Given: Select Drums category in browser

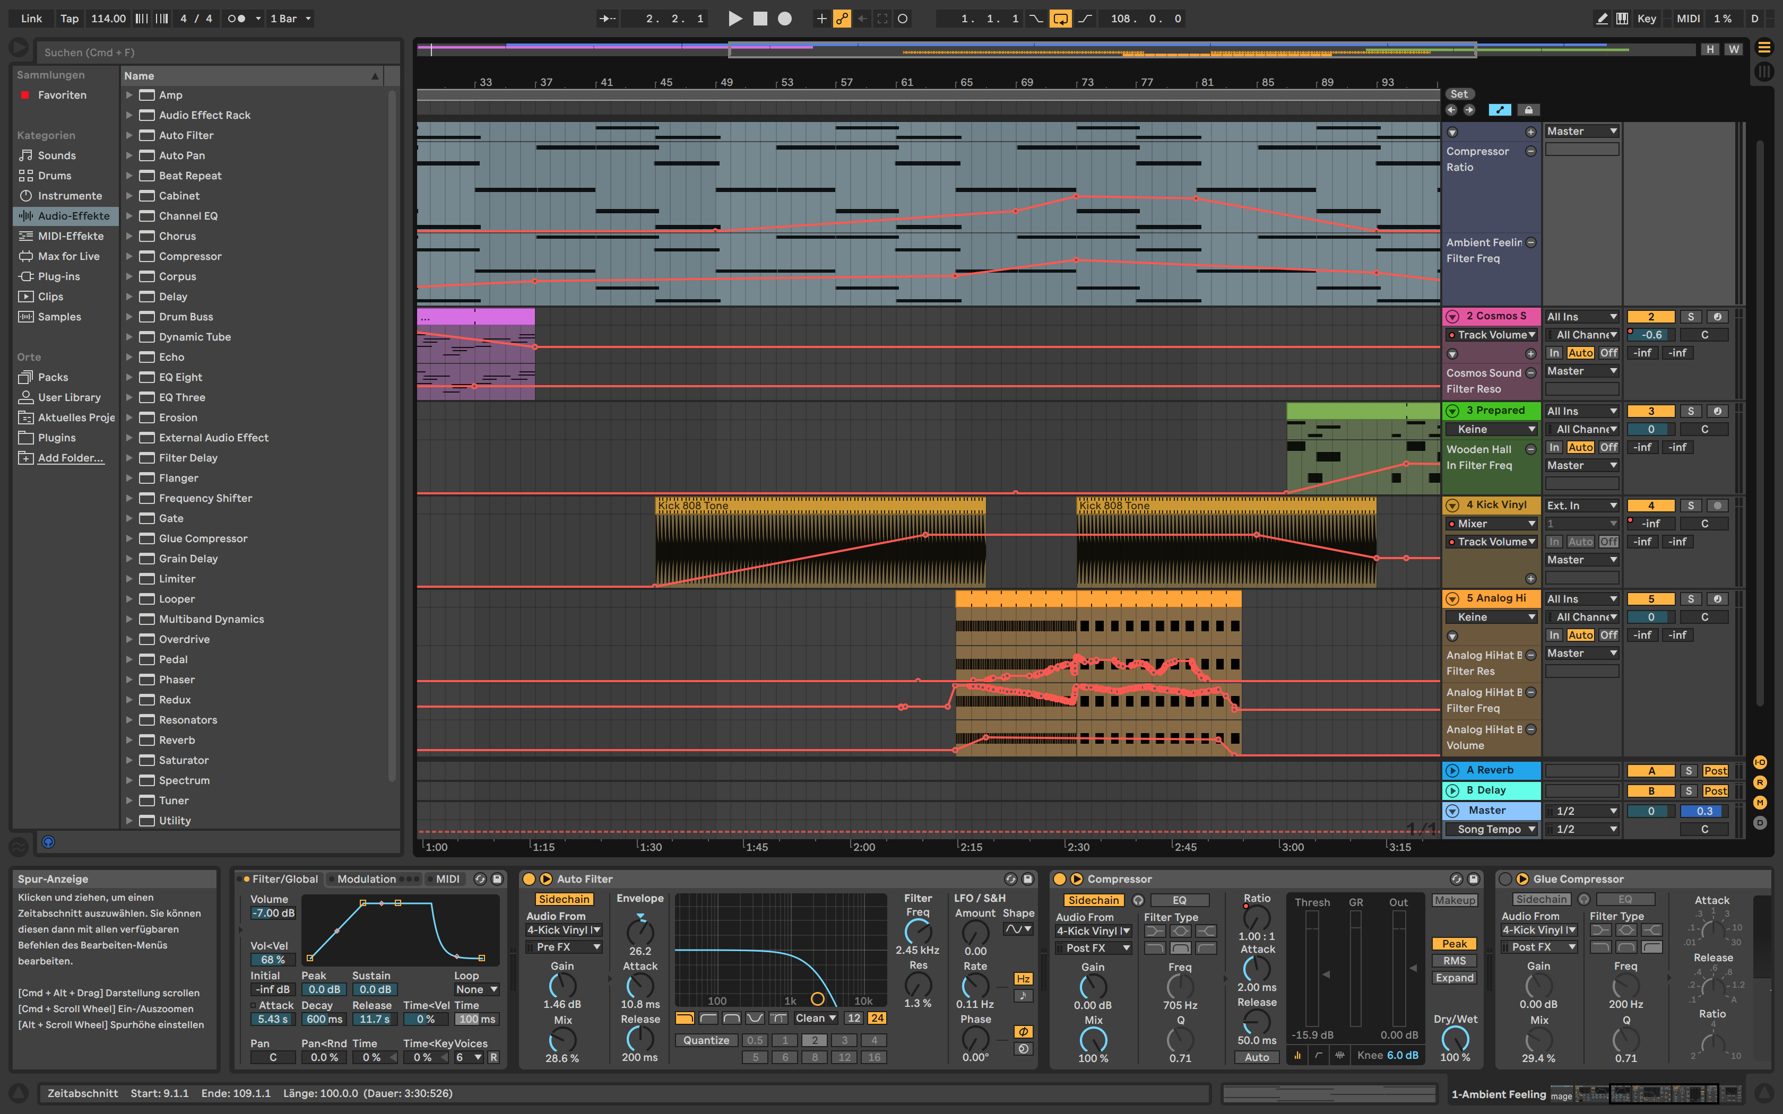Looking at the screenshot, I should pyautogui.click(x=55, y=176).
